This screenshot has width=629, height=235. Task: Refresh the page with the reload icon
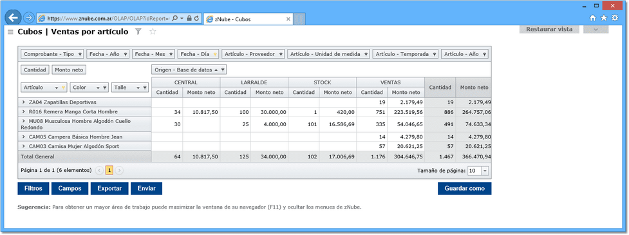click(196, 19)
